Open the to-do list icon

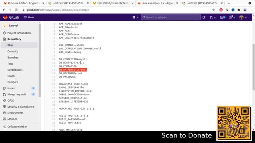(x=223, y=17)
